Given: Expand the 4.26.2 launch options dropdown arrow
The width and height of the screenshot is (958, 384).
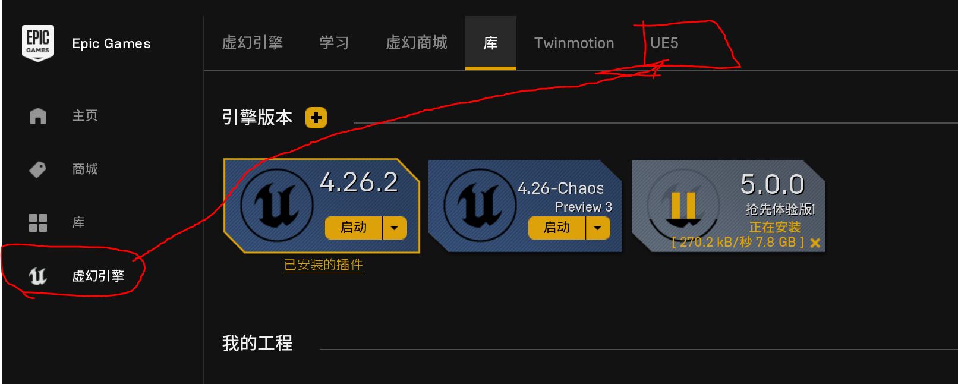Looking at the screenshot, I should [395, 228].
